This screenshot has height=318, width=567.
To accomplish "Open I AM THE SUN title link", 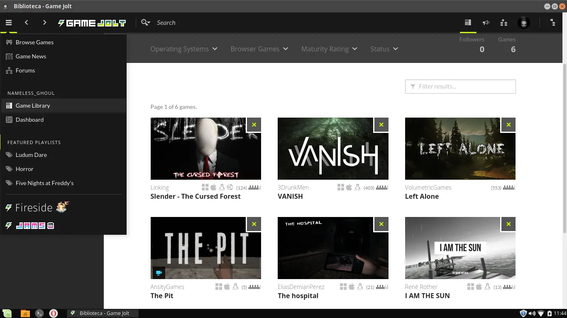I will click(x=427, y=296).
